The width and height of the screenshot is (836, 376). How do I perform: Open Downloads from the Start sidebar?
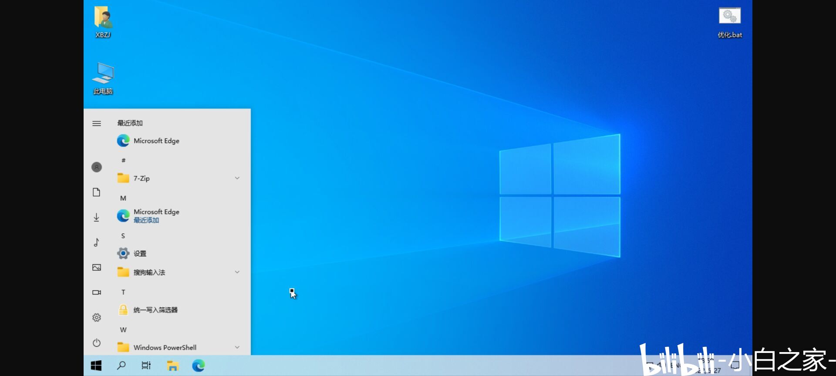(x=97, y=217)
